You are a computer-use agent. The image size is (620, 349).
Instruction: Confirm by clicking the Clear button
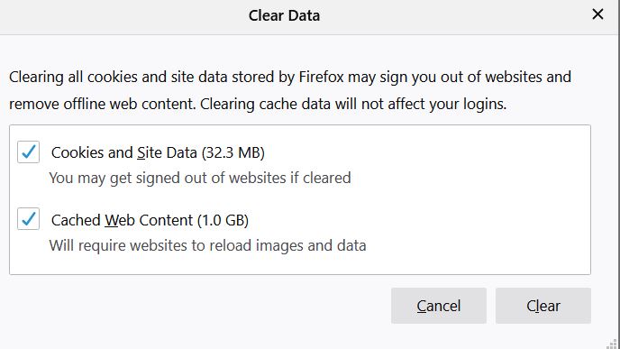pyautogui.click(x=542, y=306)
